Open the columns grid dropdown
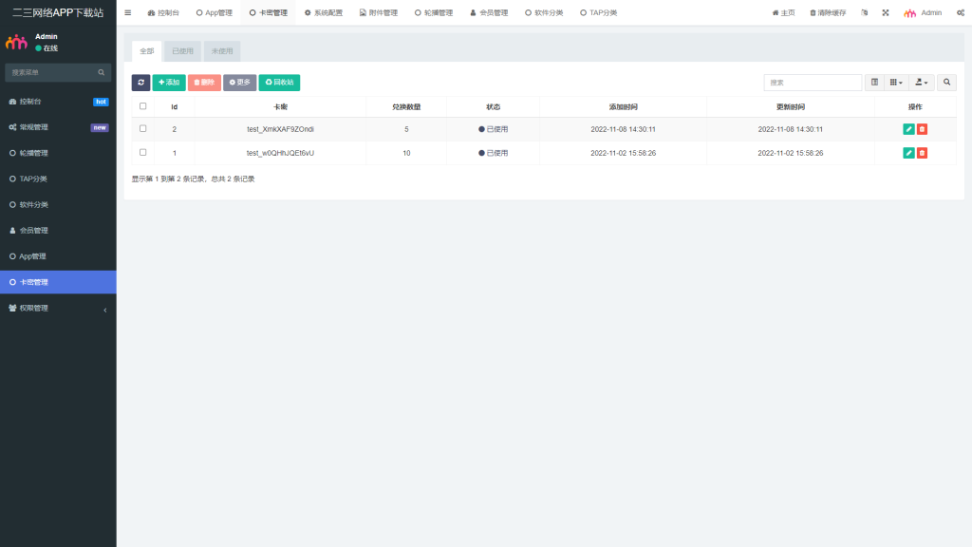The height and width of the screenshot is (547, 972). [896, 83]
